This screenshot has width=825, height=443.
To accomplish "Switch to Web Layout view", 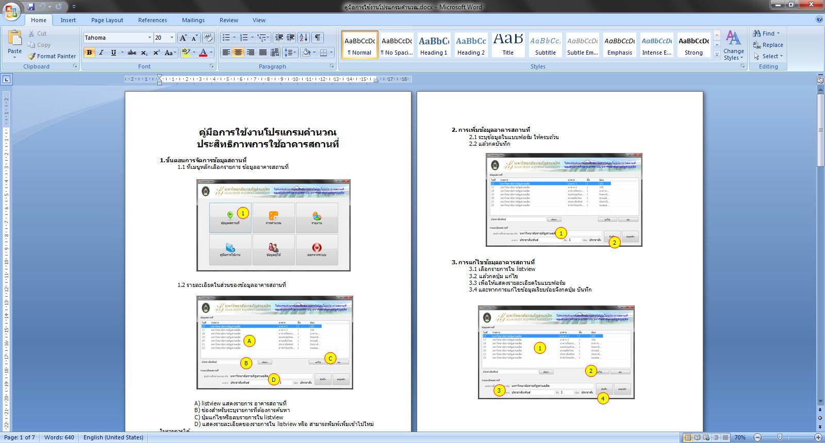I will pyautogui.click(x=707, y=437).
